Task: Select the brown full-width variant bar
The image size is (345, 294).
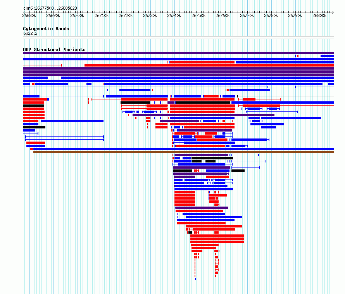Action: pyautogui.click(x=184, y=152)
